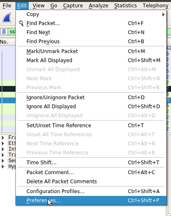Click the display filter input field
Screen dimensions: 171x216
(x=11, y=32)
